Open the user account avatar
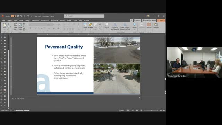This screenshot has width=222, height=125. click(x=148, y=16)
